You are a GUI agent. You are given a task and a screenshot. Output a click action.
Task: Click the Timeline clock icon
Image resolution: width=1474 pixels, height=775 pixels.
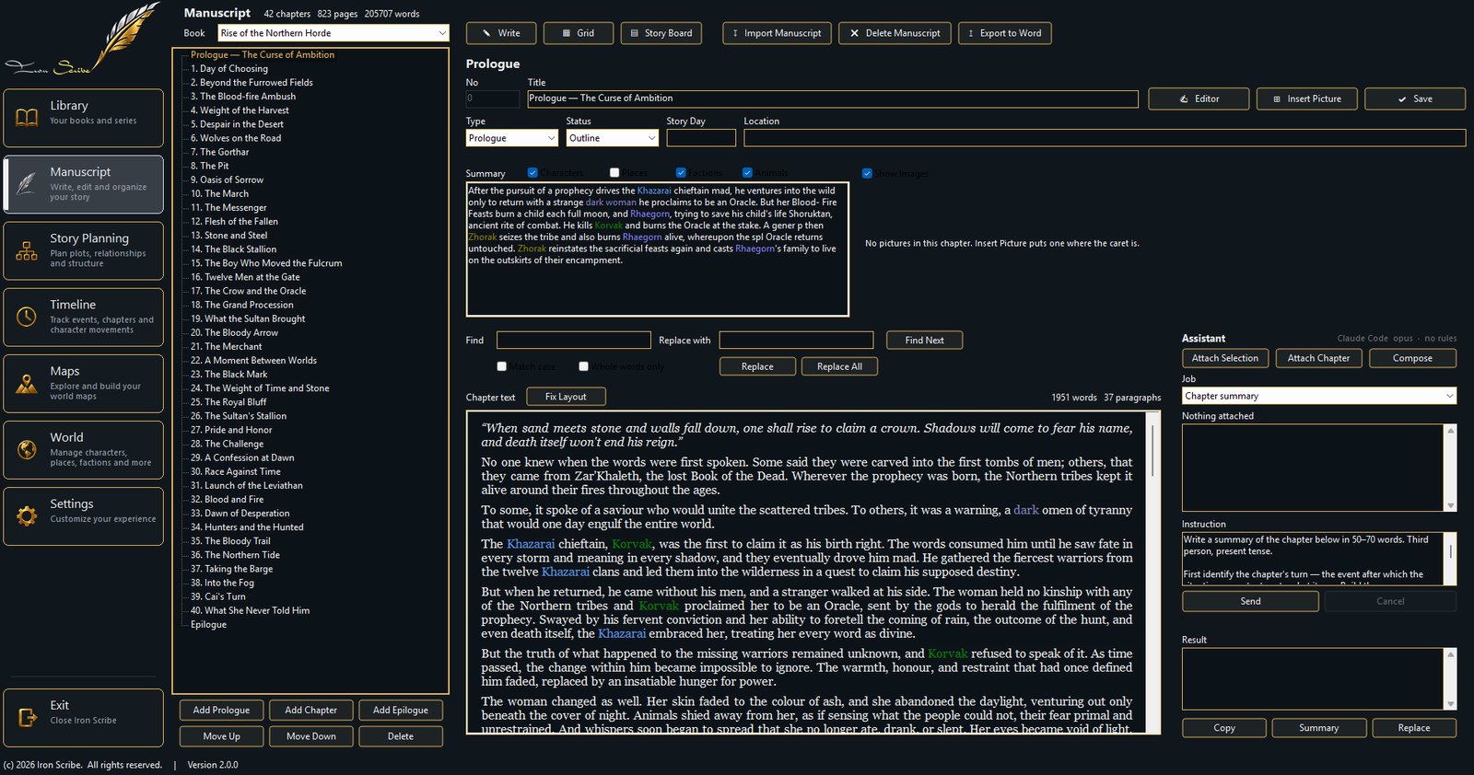[x=27, y=317]
